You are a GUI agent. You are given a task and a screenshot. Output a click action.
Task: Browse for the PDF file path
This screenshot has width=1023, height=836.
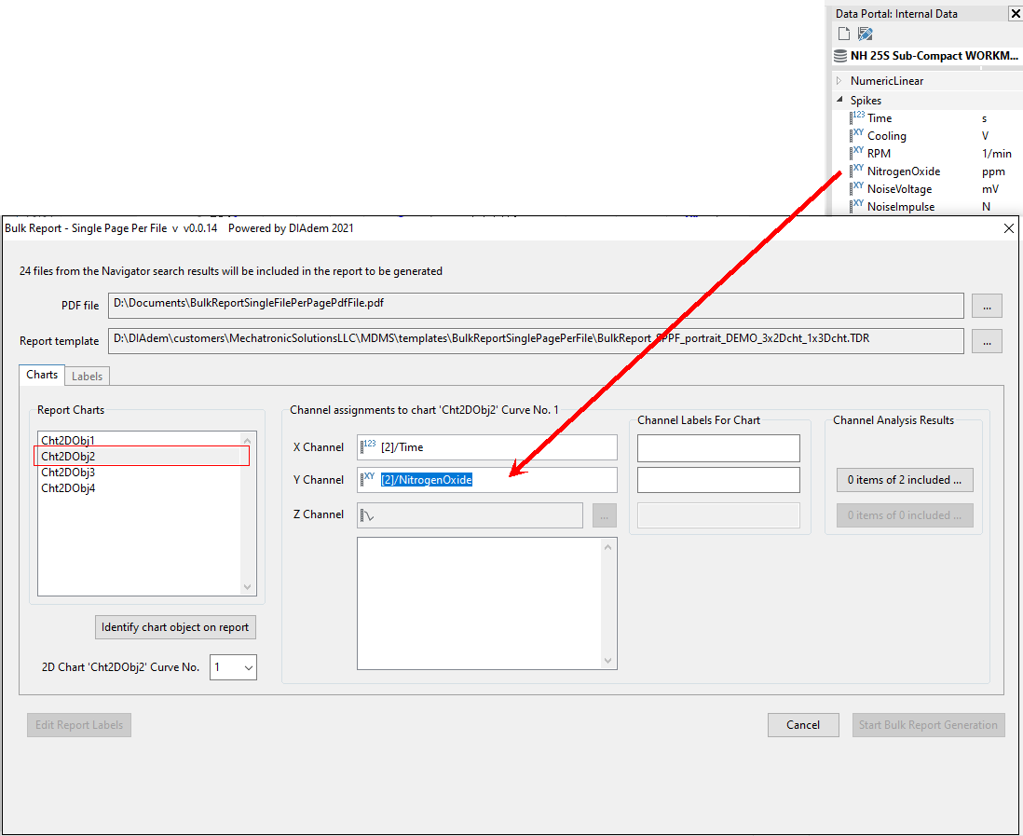[x=987, y=306]
